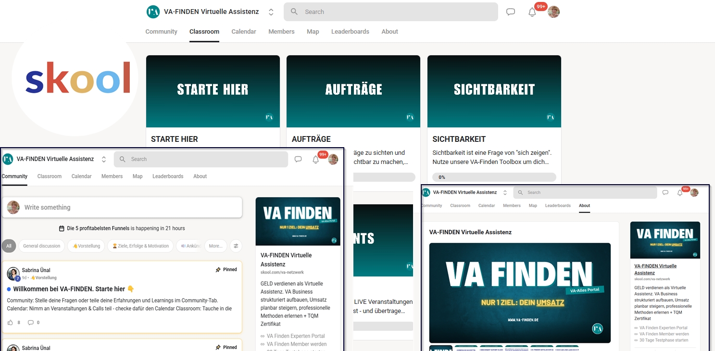The width and height of the screenshot is (715, 351).
Task: Select the Vorstellung filter chip
Action: pos(86,246)
